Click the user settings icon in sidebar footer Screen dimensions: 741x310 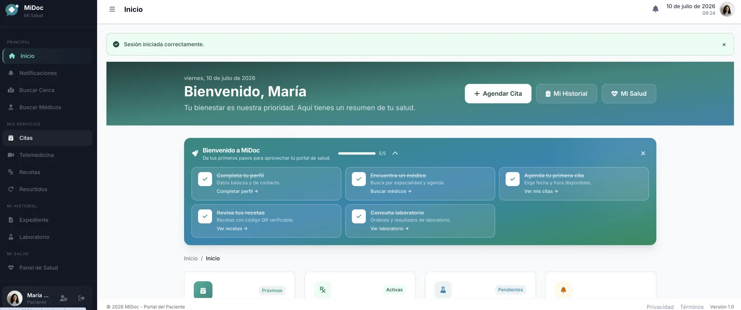tap(64, 298)
